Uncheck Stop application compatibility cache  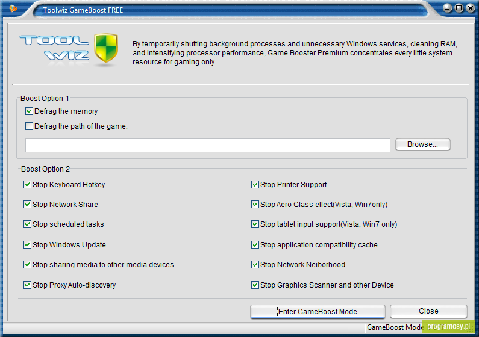click(255, 244)
